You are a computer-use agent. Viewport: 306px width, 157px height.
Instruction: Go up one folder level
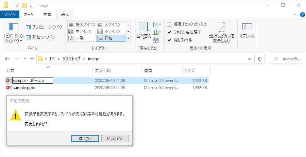(32, 59)
